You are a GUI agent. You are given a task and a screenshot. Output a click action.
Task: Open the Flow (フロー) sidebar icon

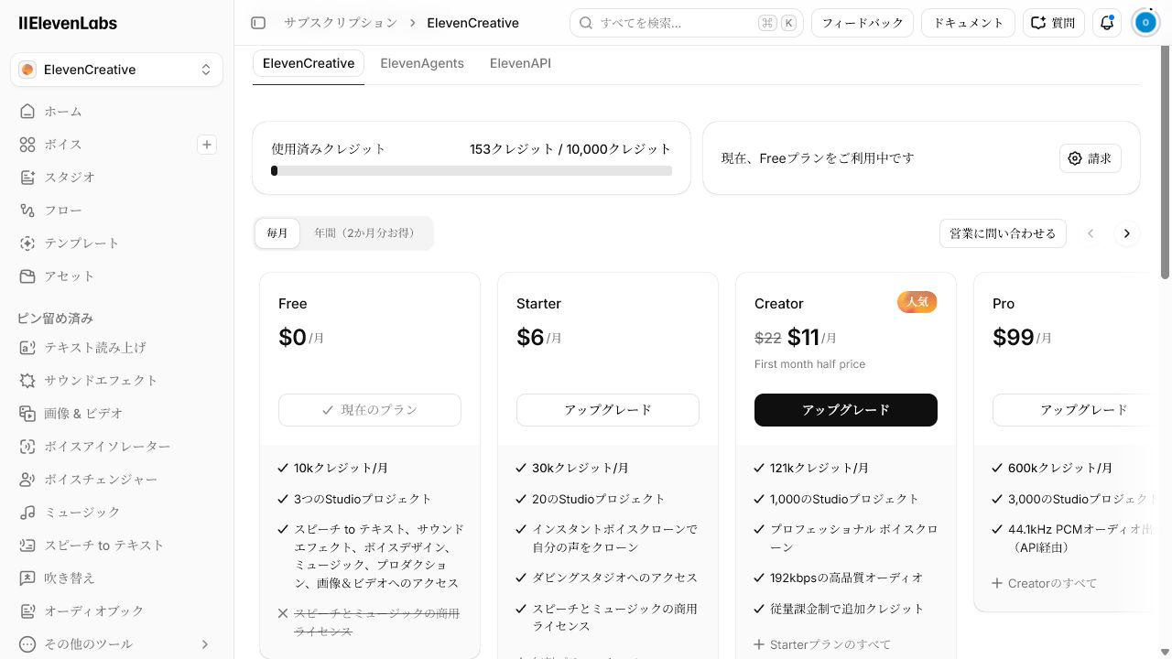pyautogui.click(x=27, y=210)
